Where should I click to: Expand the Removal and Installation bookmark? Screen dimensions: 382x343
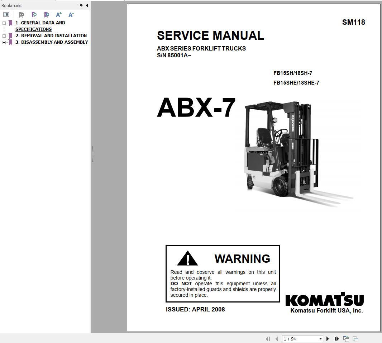tap(3, 35)
